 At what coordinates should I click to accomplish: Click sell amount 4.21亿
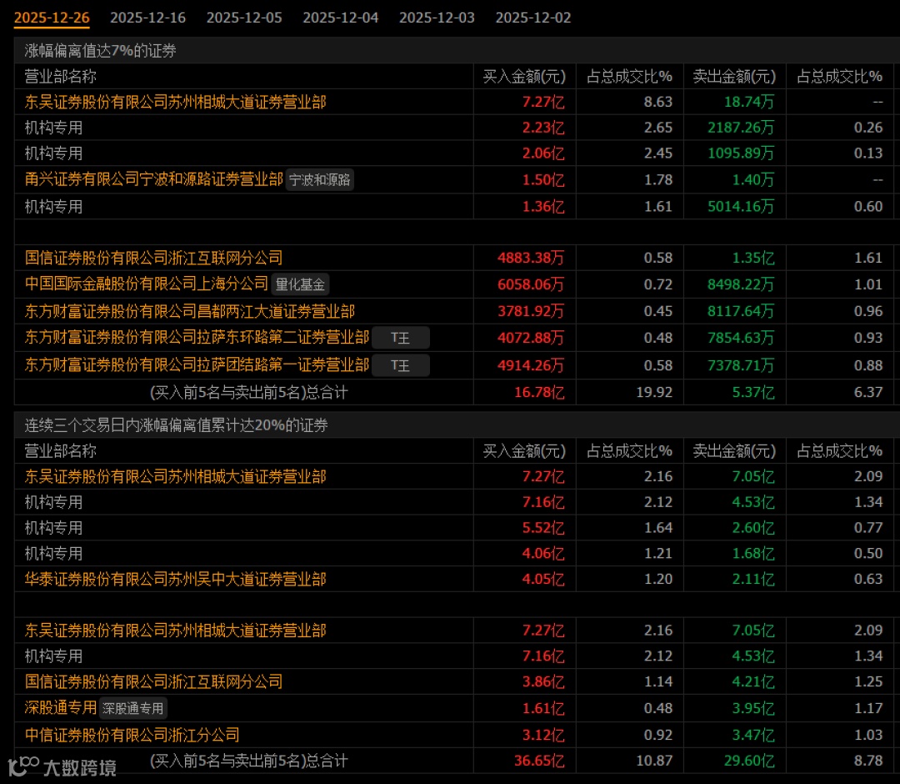point(753,681)
